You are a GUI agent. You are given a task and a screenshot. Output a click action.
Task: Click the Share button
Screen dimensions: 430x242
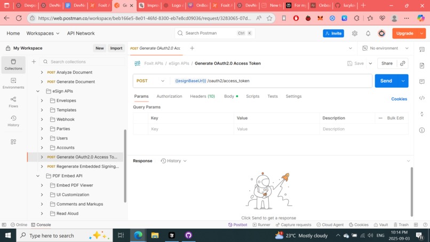coord(387,63)
